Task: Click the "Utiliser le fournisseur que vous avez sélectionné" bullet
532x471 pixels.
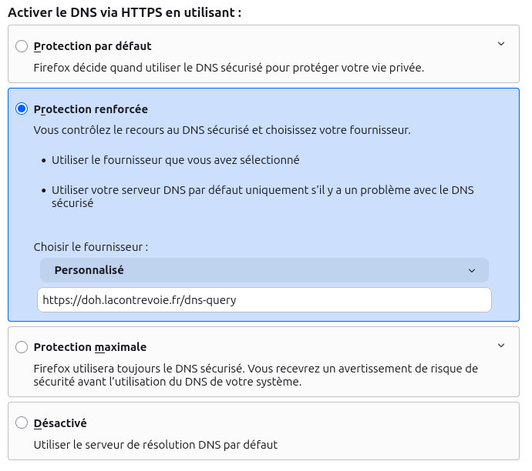Action: coord(175,160)
